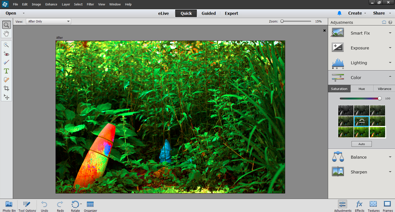
Task: Select the Move tool
Action: (6, 97)
